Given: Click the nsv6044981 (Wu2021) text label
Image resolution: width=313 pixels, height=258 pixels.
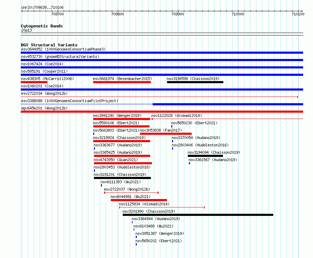Looking at the screenshot, I should coord(130,197).
